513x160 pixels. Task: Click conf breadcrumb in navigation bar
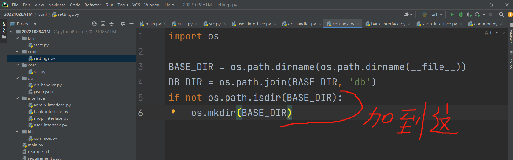[43, 14]
